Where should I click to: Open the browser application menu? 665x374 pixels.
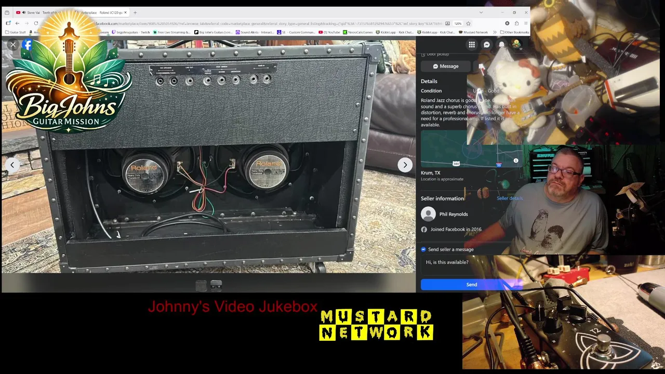pyautogui.click(x=526, y=23)
